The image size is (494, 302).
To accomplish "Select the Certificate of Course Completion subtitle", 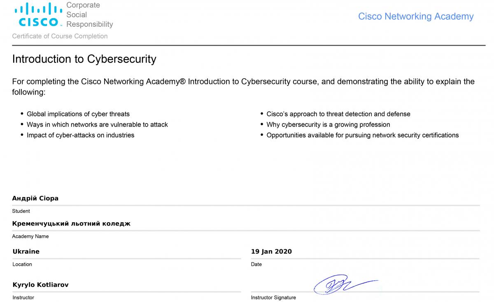I will 60,36.
